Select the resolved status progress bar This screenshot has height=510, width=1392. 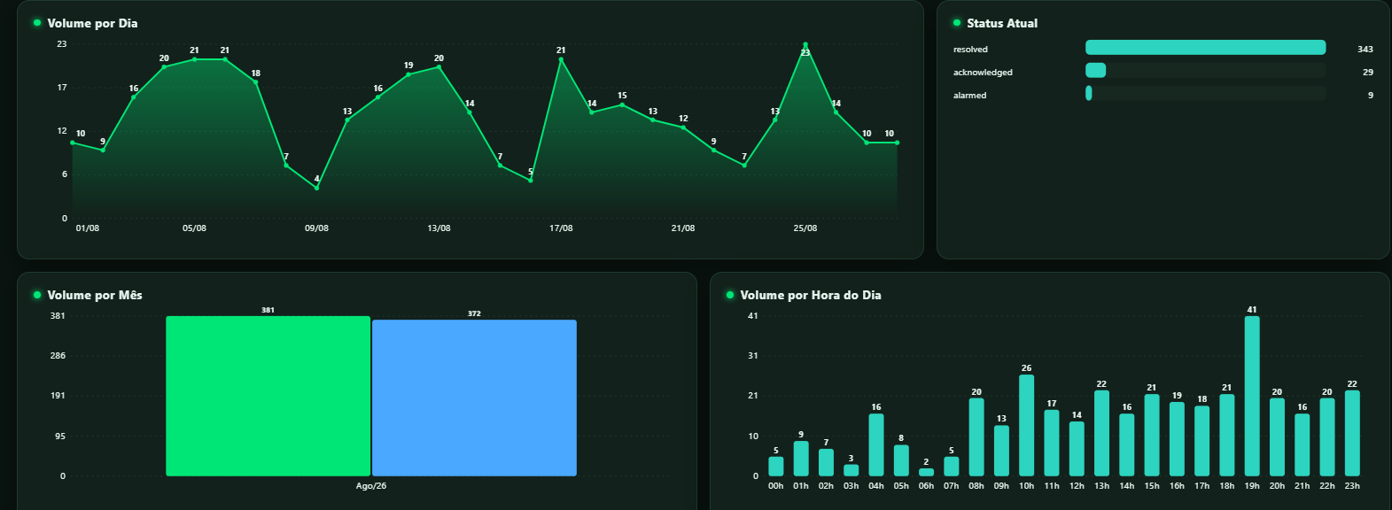(1205, 48)
